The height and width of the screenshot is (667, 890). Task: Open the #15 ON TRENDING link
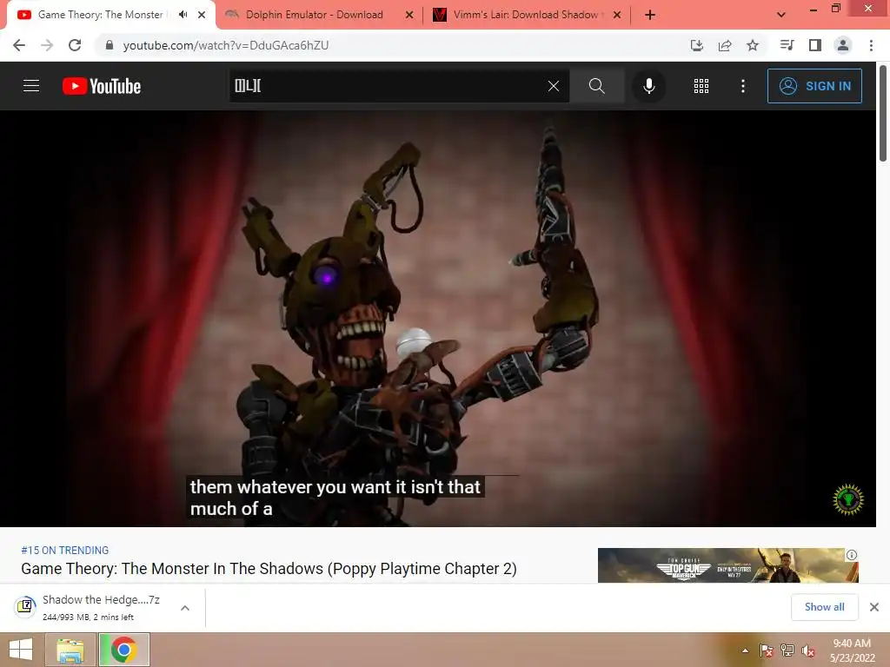pyautogui.click(x=64, y=550)
